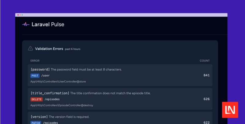This screenshot has width=245, height=124.
Task: Click the Laravel Pulse heartbeat logo icon
Action: click(26, 24)
